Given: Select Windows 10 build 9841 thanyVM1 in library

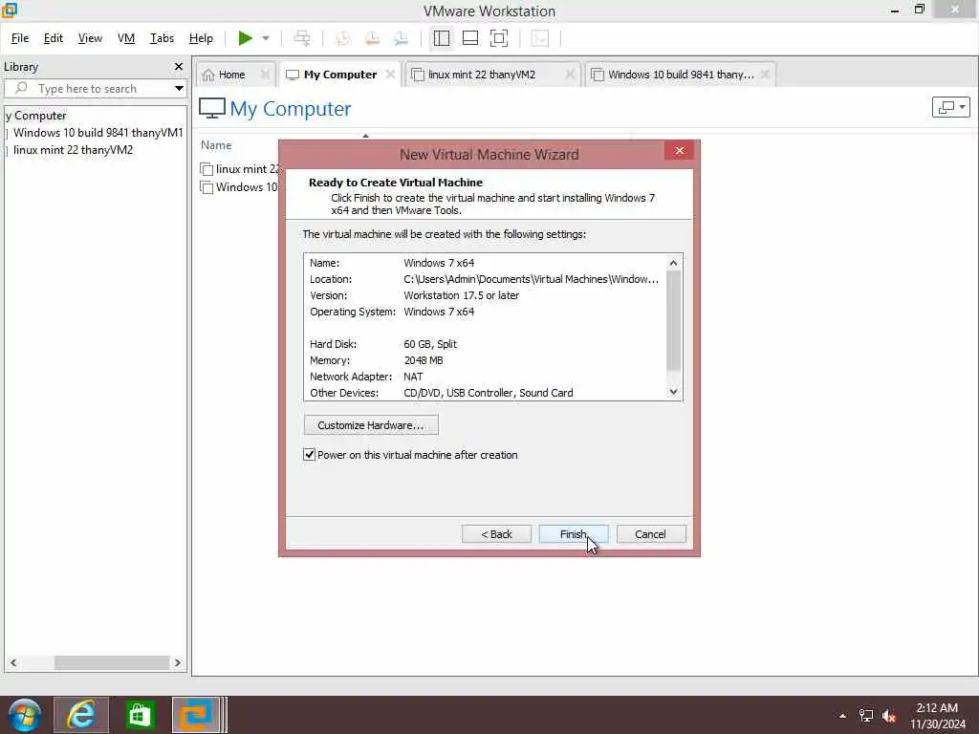Looking at the screenshot, I should [x=98, y=132].
